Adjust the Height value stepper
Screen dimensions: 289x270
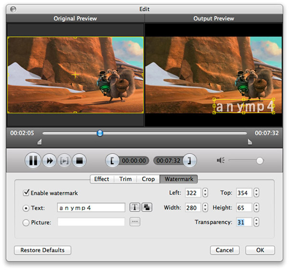(x=256, y=207)
